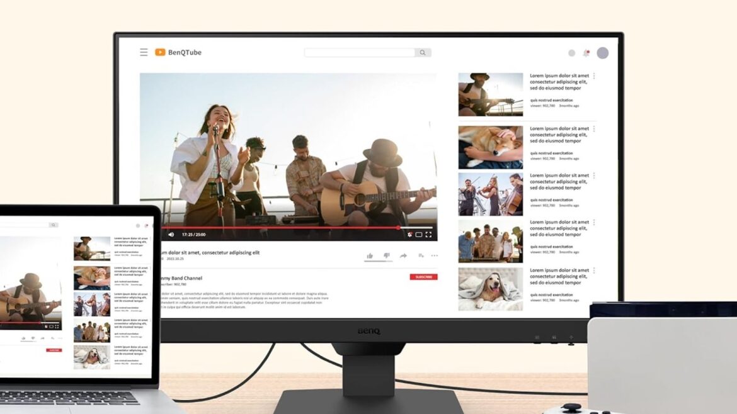
Task: Click the grey circle icon beside the bell
Action: click(x=571, y=53)
